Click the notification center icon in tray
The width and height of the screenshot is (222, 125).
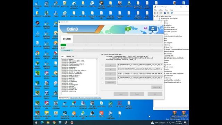click(x=185, y=123)
